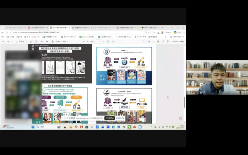Expand the highlight color dropdown arrow
This screenshot has height=155, width=248.
tap(11, 42)
